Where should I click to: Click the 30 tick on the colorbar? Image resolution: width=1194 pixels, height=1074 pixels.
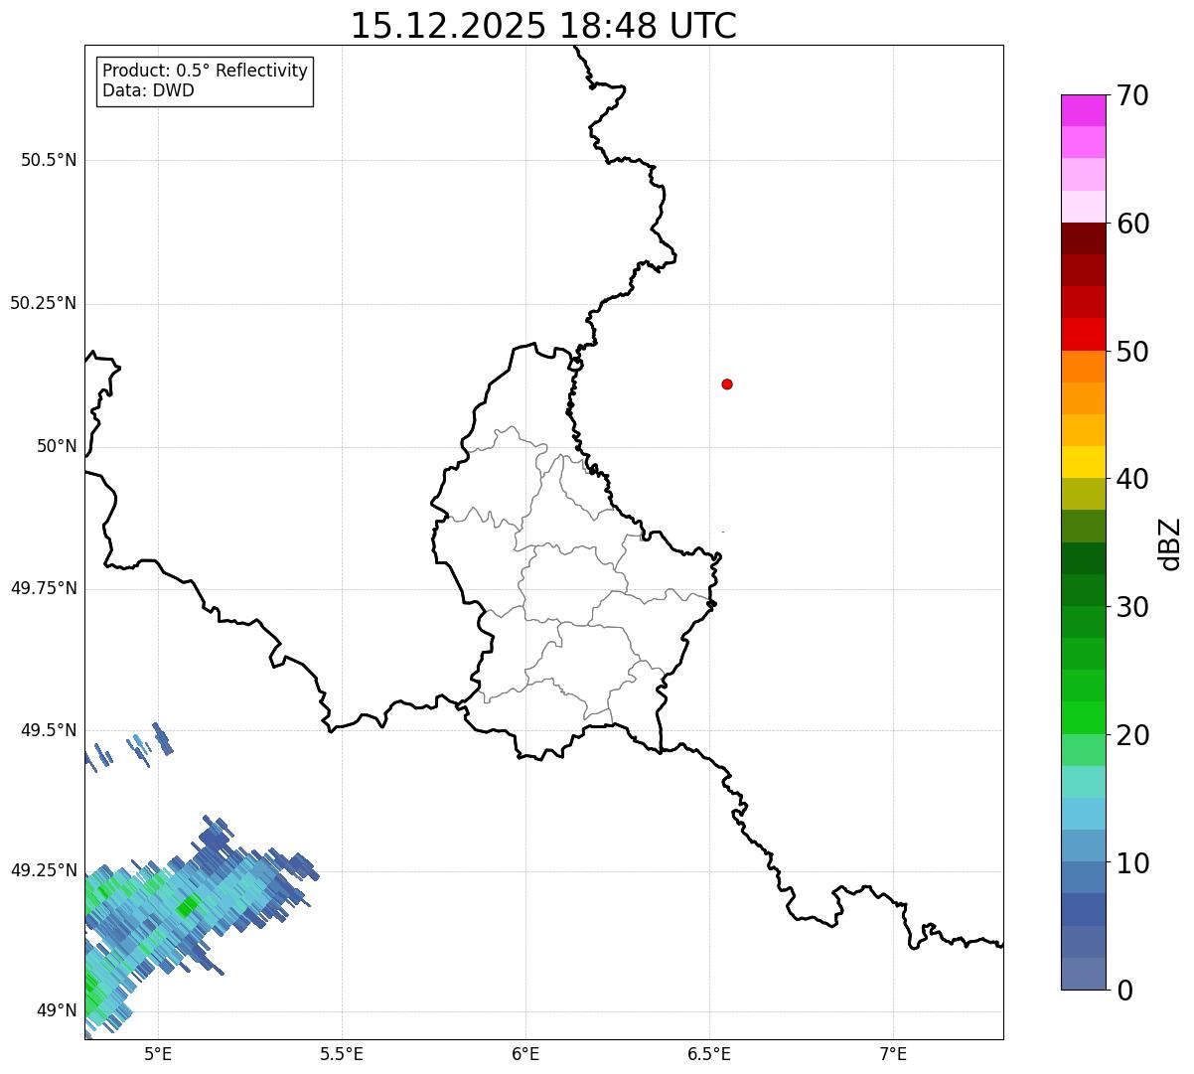1133,607
